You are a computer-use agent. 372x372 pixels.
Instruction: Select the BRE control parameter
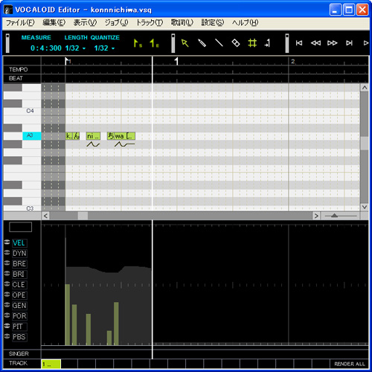tap(19, 264)
